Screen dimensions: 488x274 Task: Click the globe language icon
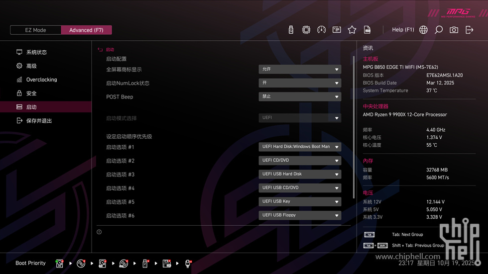(423, 30)
